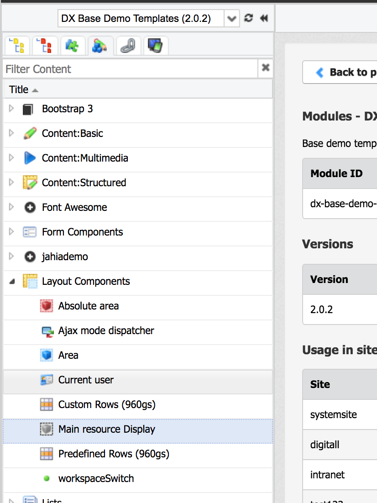Click the chain link references panel icon

click(x=128, y=46)
